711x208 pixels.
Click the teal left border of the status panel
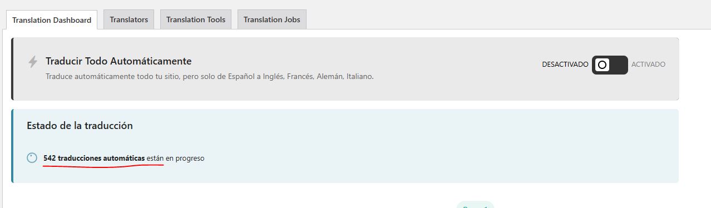click(12, 146)
